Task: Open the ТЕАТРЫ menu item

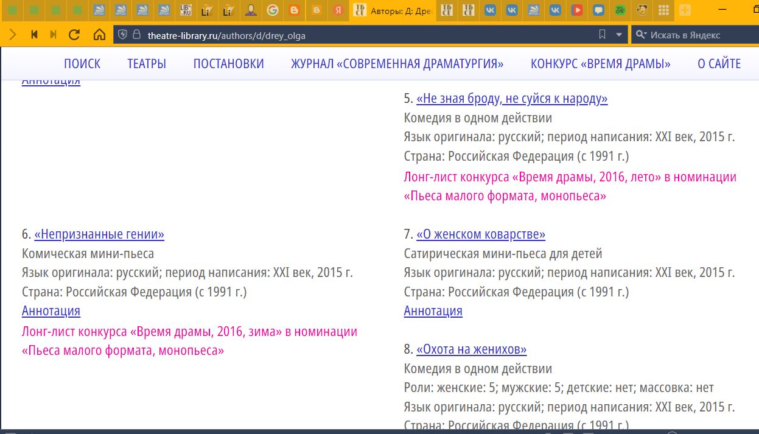Action: point(147,63)
